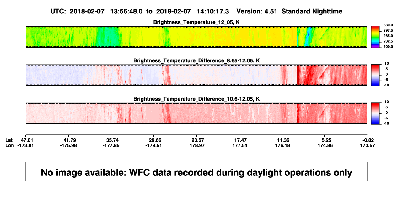Click the Brightness_Temperature_12_05 plot title
Viewport: 408px width, 209px height.
tap(196, 22)
